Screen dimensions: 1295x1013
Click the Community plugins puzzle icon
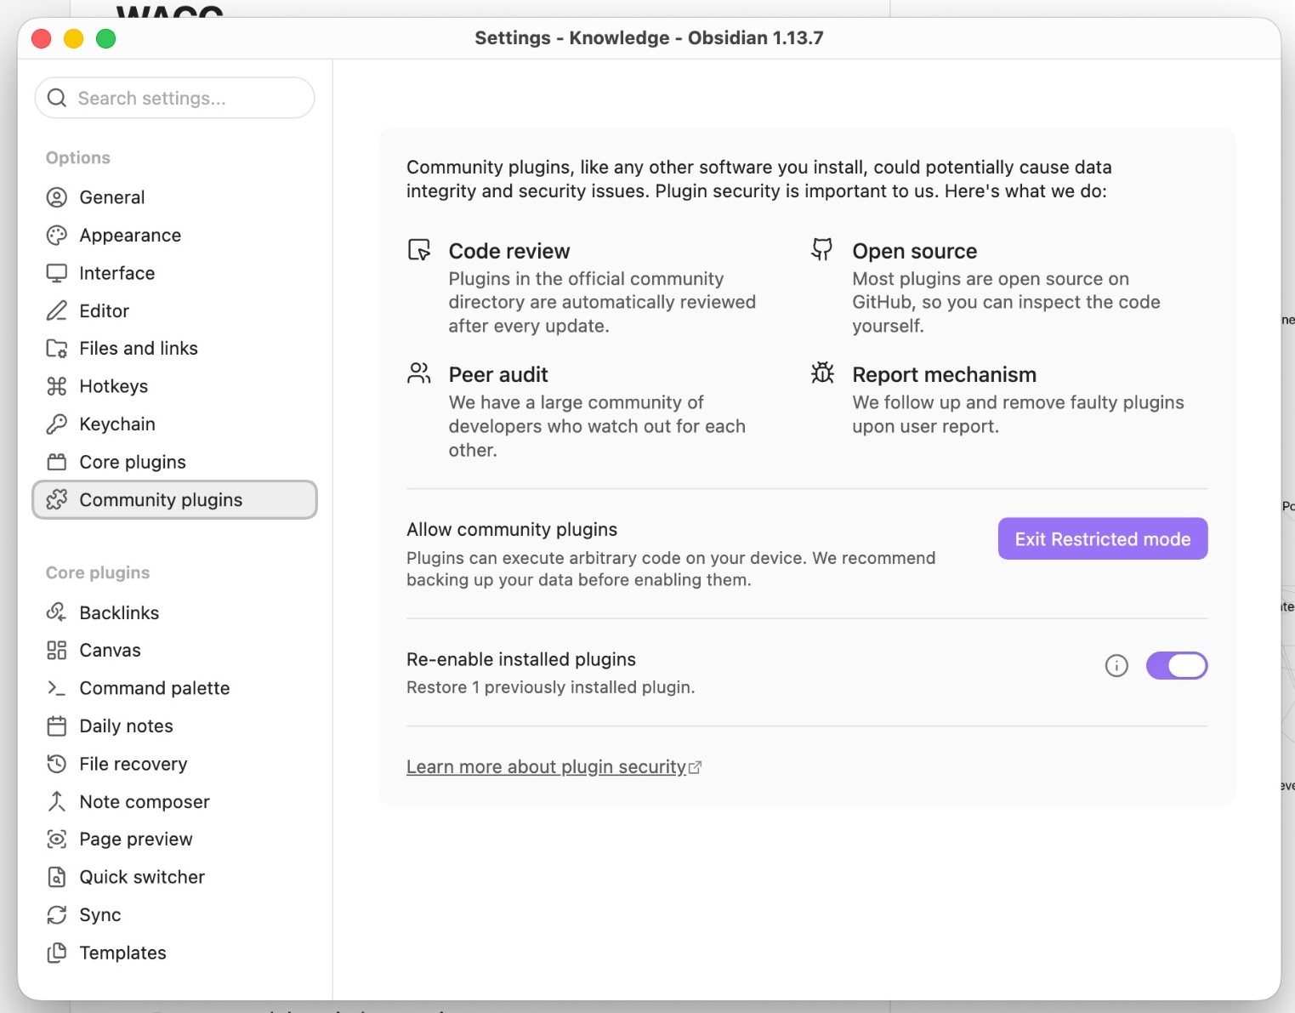57,500
